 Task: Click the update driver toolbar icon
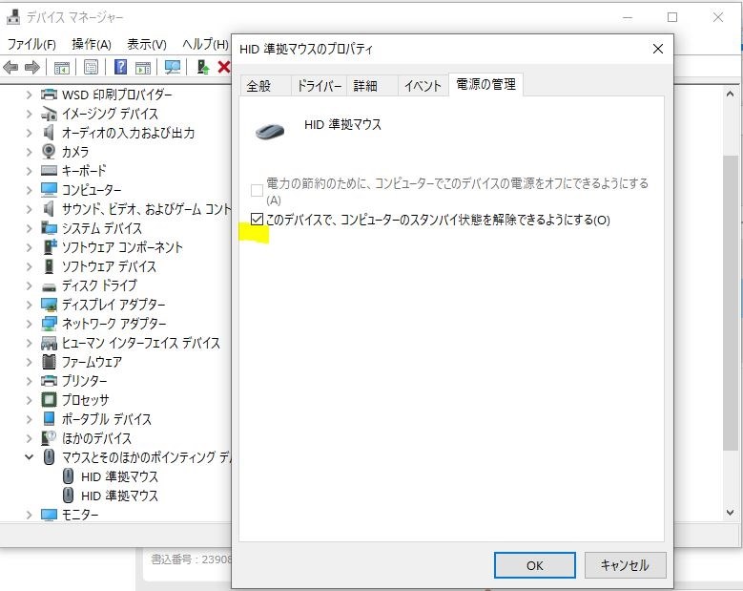(203, 67)
